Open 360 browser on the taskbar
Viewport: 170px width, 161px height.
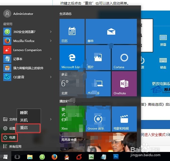coord(42,157)
